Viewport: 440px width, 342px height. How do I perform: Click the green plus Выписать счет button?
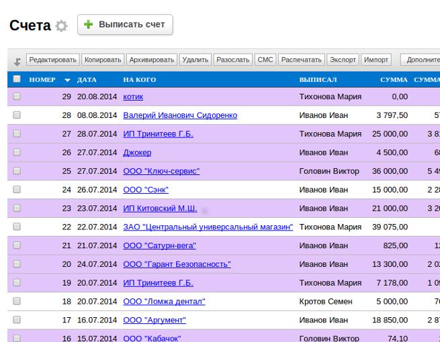click(x=125, y=25)
